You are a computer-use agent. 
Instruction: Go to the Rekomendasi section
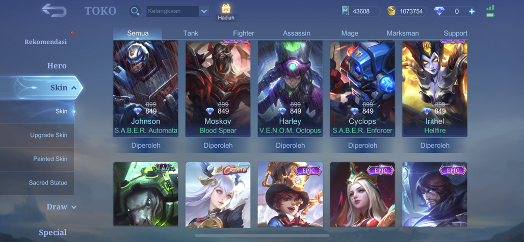point(45,42)
